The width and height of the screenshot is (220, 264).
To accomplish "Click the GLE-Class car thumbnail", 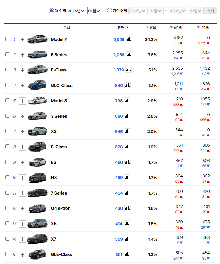I will 37,254.
